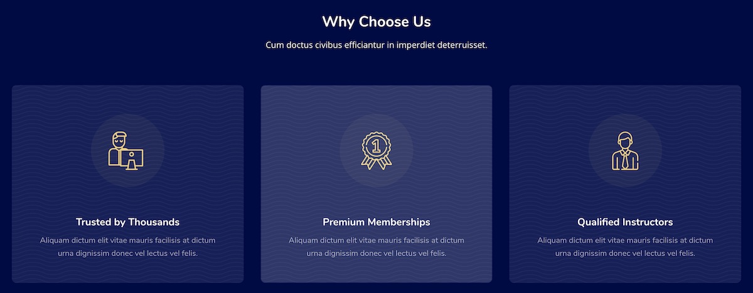Click the person-at-computer icon
Screen dimensions: 753x293
[127, 151]
